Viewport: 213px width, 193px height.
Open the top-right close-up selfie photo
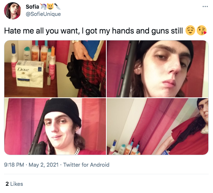157,69
